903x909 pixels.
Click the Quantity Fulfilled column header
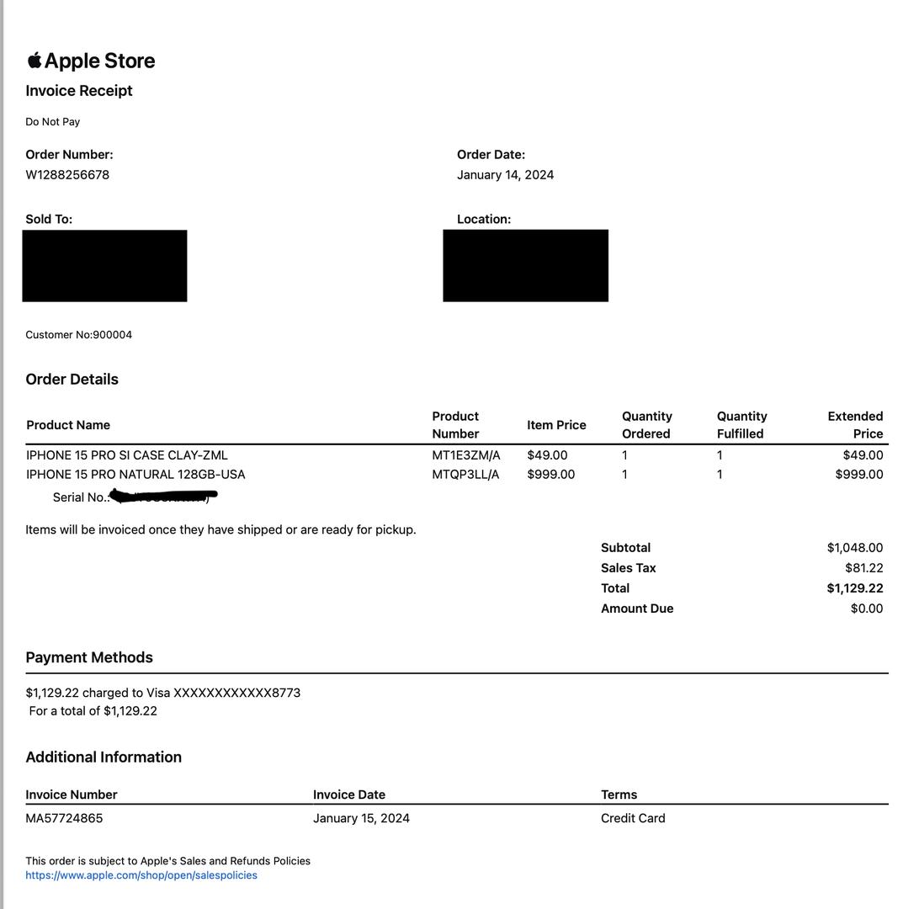pyautogui.click(x=742, y=425)
